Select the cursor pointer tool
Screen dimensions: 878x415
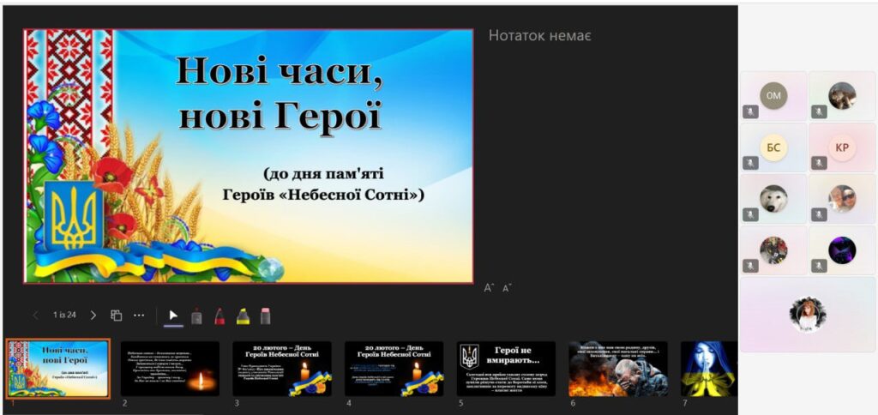pos(173,316)
